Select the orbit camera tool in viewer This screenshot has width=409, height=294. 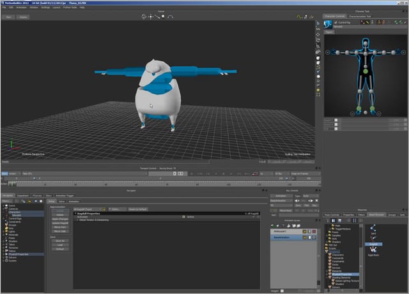click(x=144, y=17)
